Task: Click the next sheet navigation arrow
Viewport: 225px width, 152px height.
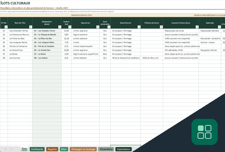Action: tap(11, 149)
